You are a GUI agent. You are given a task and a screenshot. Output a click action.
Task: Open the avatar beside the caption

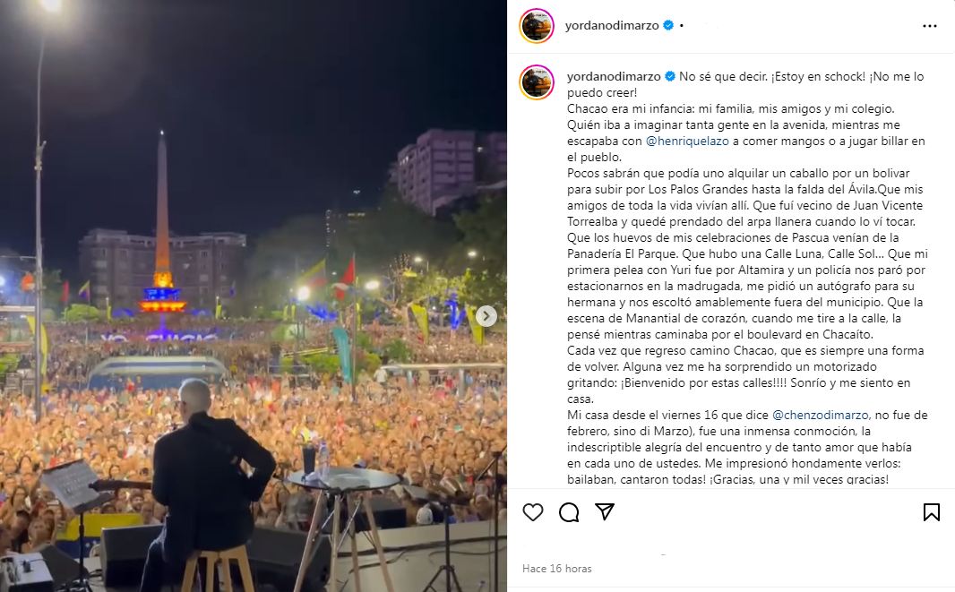[x=537, y=82]
